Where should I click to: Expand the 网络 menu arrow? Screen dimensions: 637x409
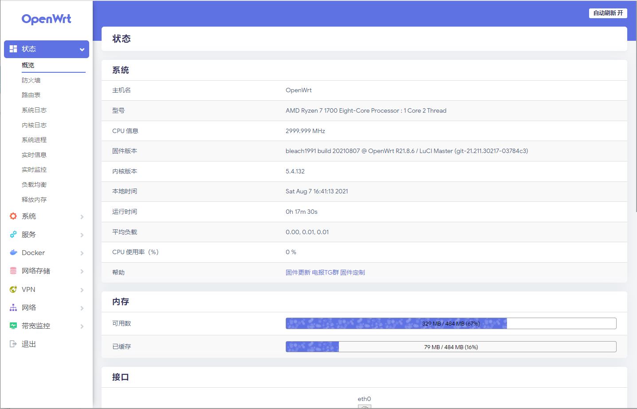[82, 308]
